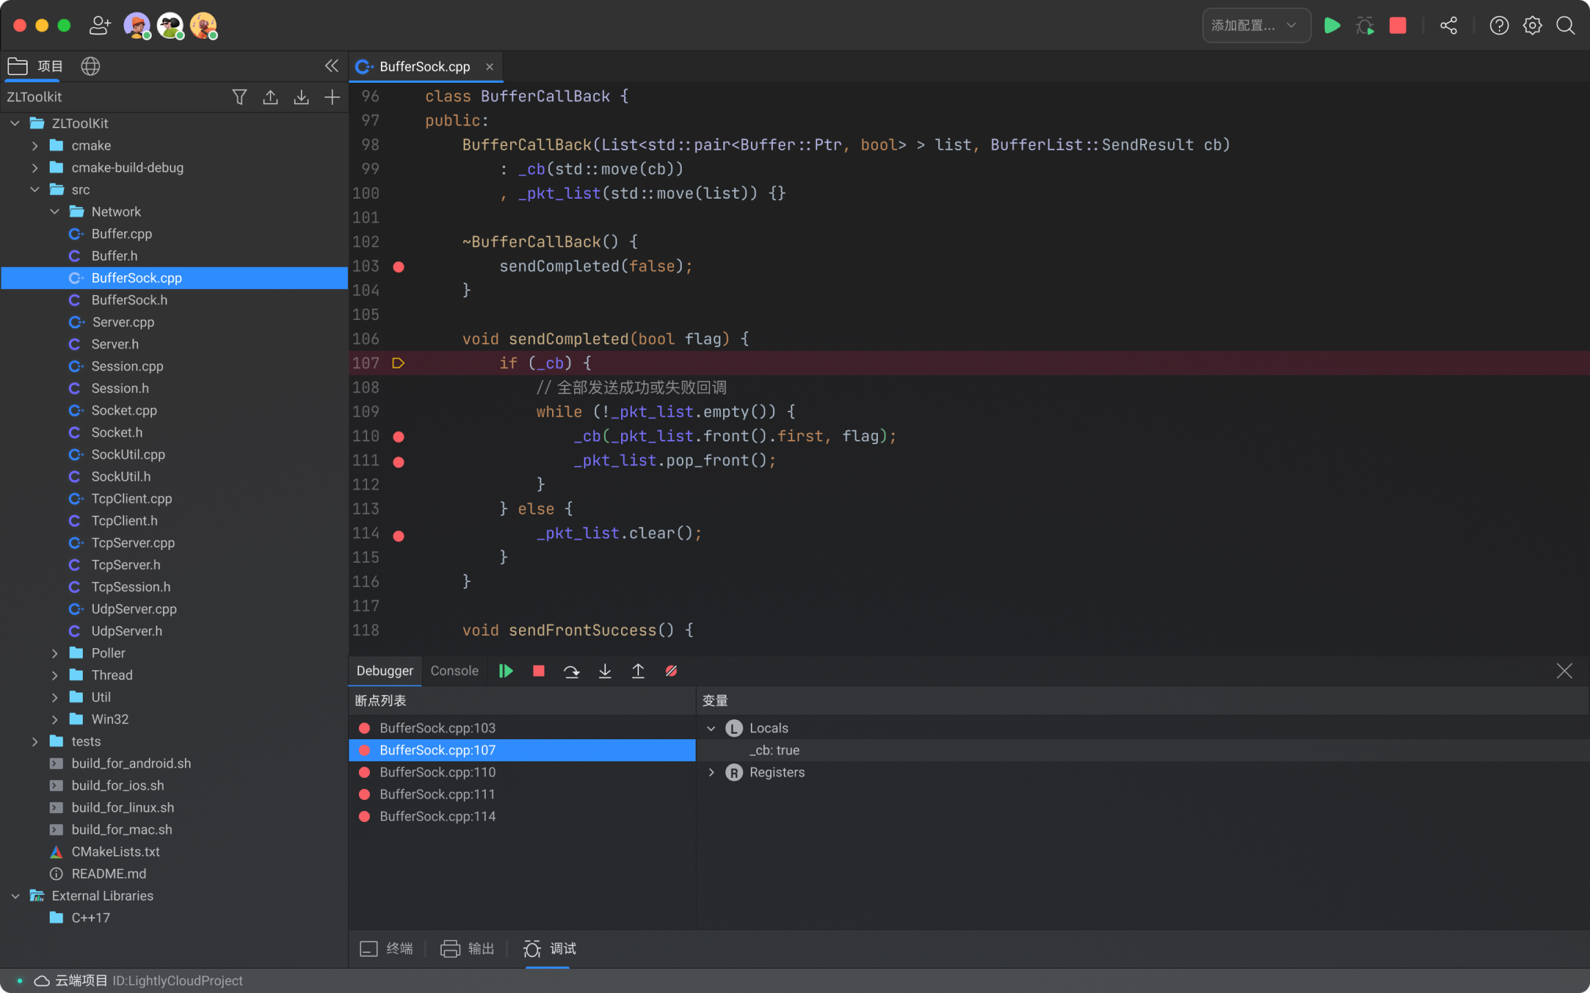The width and height of the screenshot is (1590, 993).
Task: Close the BufferSock.cpp editor tab
Action: pos(489,66)
